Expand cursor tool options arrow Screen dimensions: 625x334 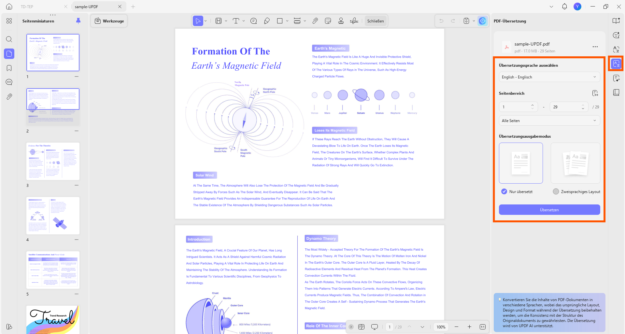(206, 21)
